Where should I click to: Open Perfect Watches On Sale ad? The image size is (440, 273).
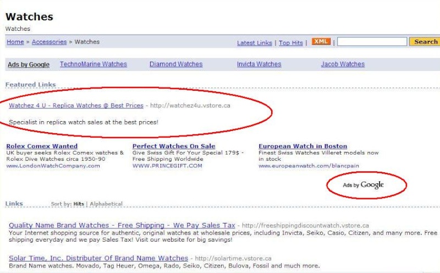point(174,146)
